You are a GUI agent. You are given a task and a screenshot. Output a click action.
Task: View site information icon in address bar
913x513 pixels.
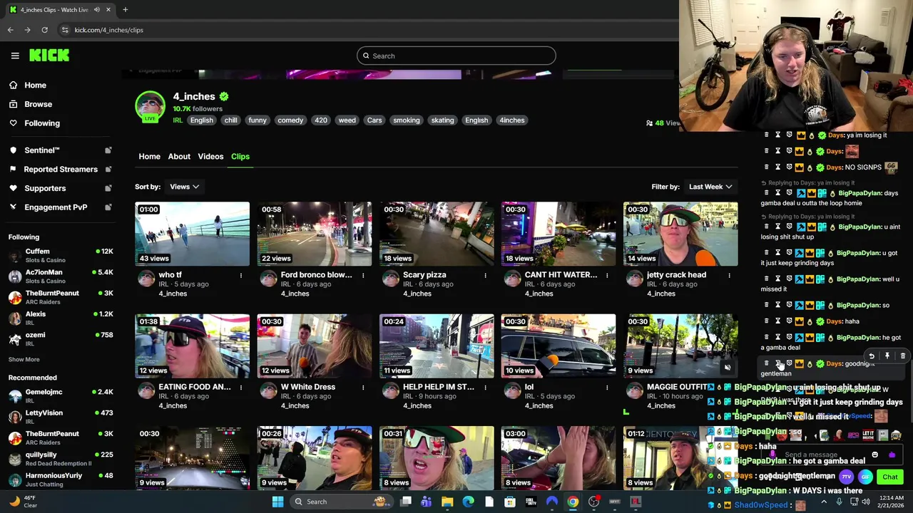(x=65, y=30)
